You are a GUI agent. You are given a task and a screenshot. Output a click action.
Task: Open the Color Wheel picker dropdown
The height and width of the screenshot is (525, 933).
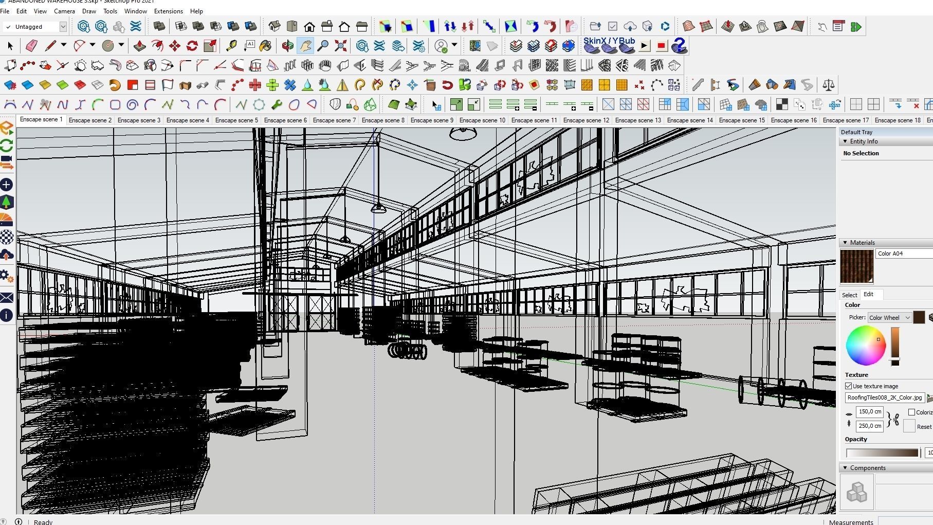coord(889,318)
